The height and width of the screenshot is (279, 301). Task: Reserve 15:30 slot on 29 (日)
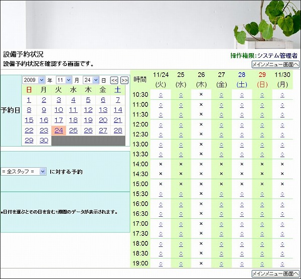click(262, 194)
